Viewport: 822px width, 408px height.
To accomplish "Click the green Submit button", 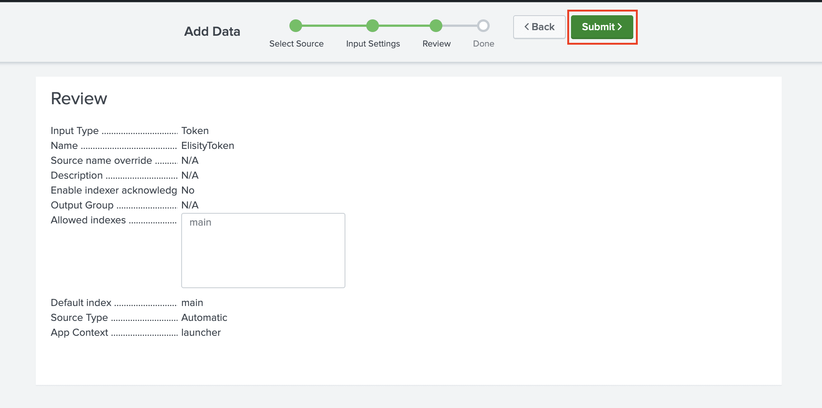I will [602, 27].
